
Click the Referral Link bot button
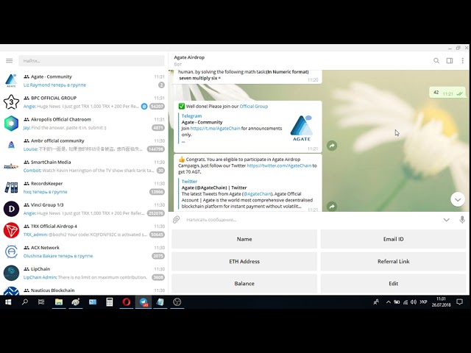coord(393,261)
